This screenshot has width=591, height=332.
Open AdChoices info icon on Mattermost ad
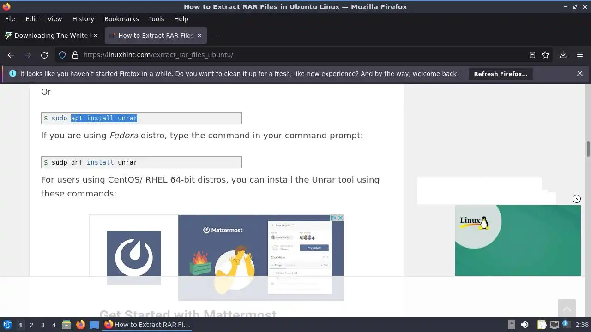(x=333, y=218)
